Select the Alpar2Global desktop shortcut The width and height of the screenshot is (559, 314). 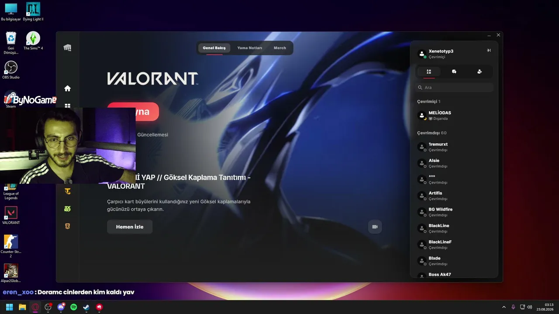pos(11,273)
